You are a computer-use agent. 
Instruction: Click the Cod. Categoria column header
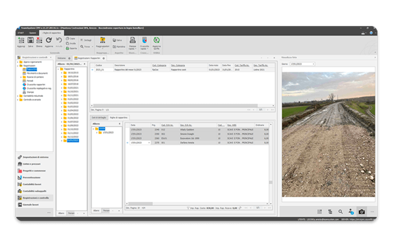click(160, 66)
